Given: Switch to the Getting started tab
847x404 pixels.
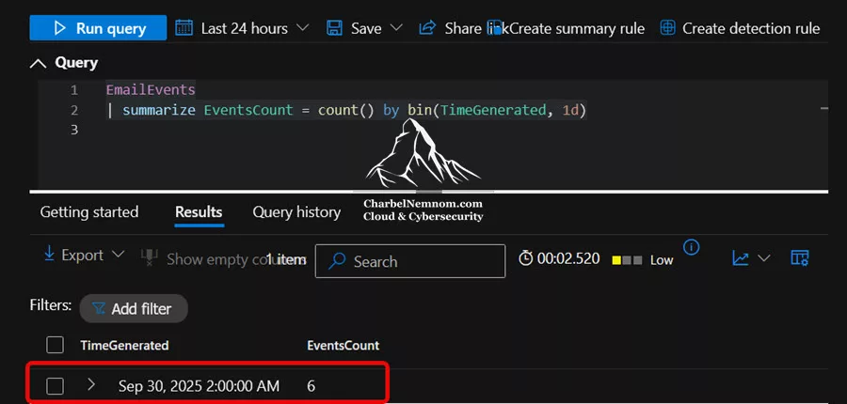Looking at the screenshot, I should pyautogui.click(x=89, y=212).
